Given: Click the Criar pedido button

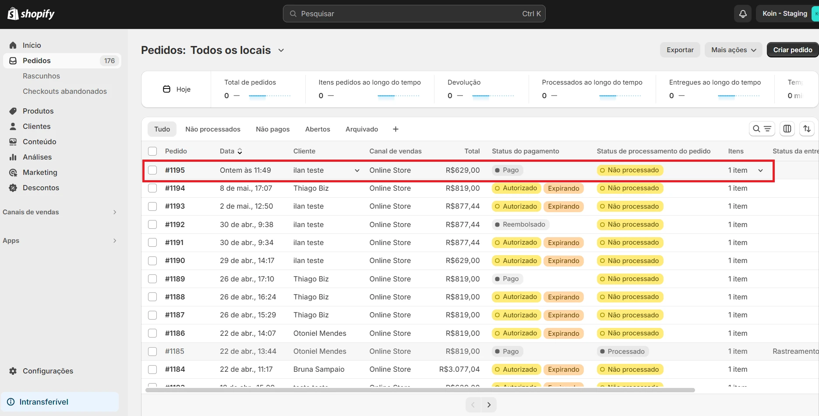Looking at the screenshot, I should tap(792, 50).
